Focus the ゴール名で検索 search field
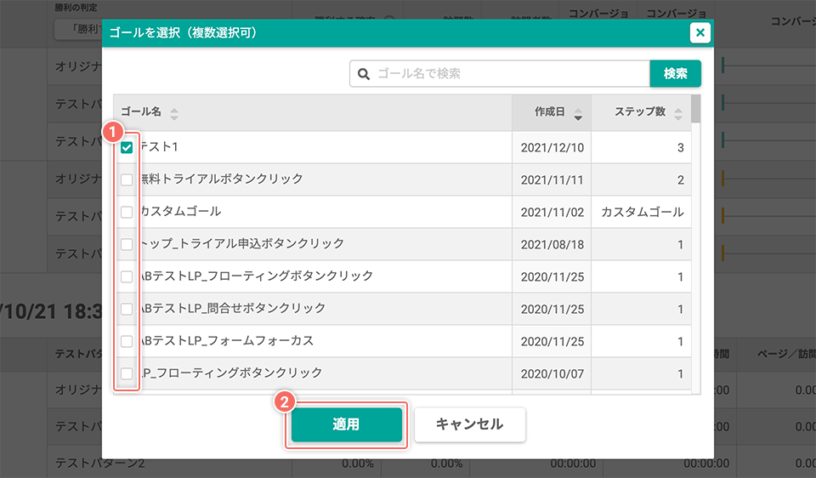This screenshot has height=478, width=816. point(500,73)
